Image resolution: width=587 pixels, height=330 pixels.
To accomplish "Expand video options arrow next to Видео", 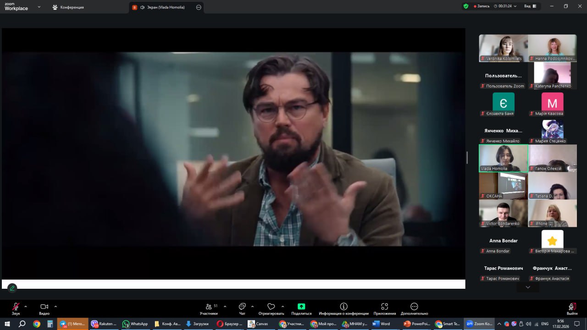I will pos(55,306).
